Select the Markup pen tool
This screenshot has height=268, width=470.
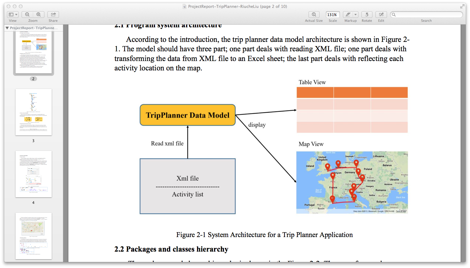348,14
